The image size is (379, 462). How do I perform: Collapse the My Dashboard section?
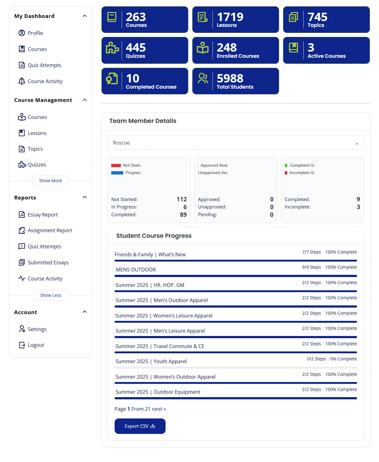pyautogui.click(x=85, y=16)
